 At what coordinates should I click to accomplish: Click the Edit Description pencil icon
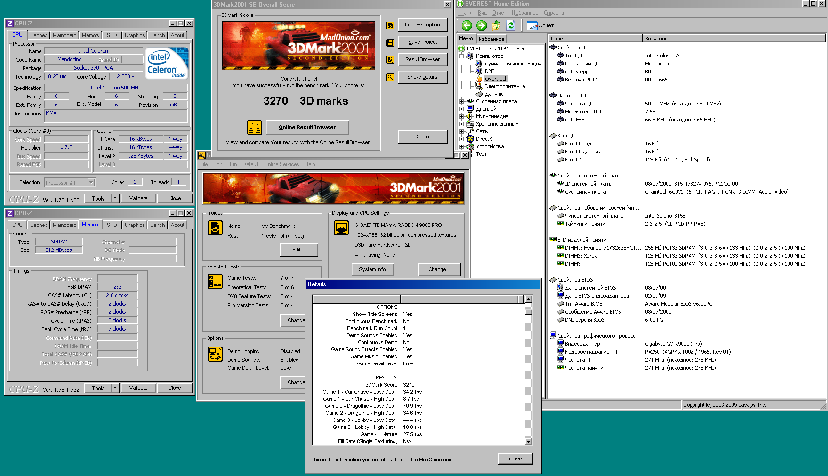click(x=390, y=25)
